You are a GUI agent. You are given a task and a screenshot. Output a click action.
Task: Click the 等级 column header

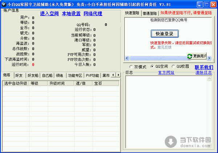(x=38, y=83)
